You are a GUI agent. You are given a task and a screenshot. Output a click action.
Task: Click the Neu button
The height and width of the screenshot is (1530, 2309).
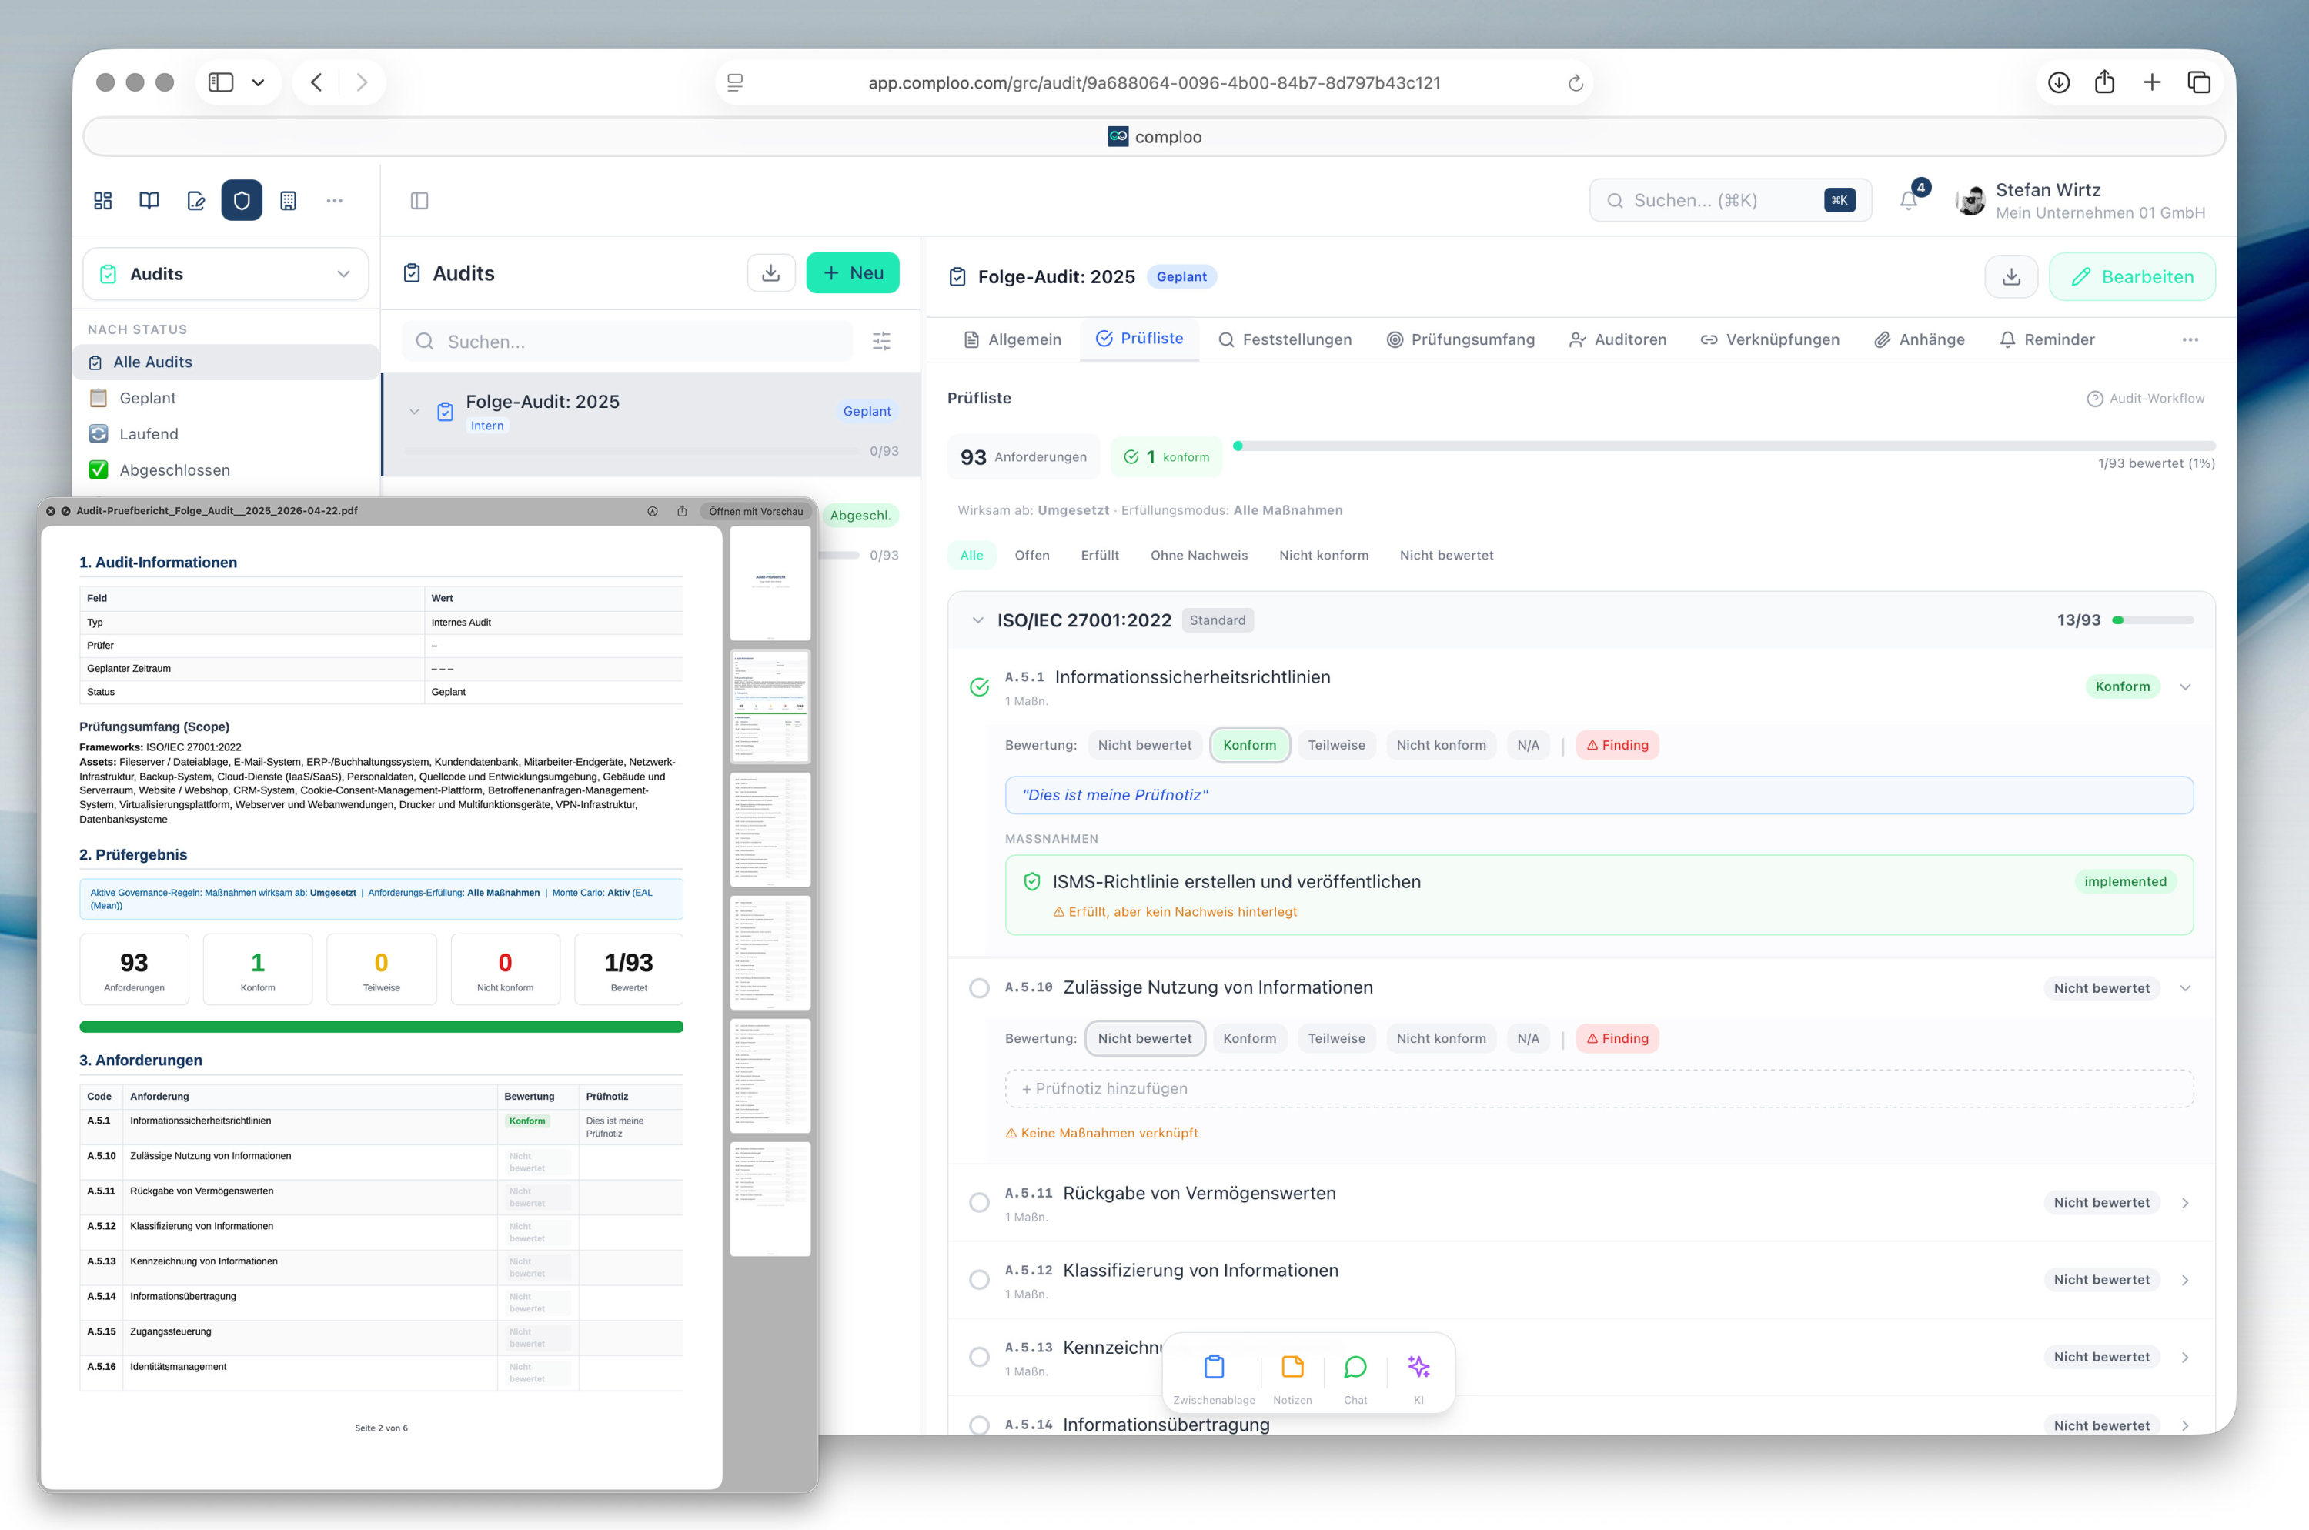point(852,273)
